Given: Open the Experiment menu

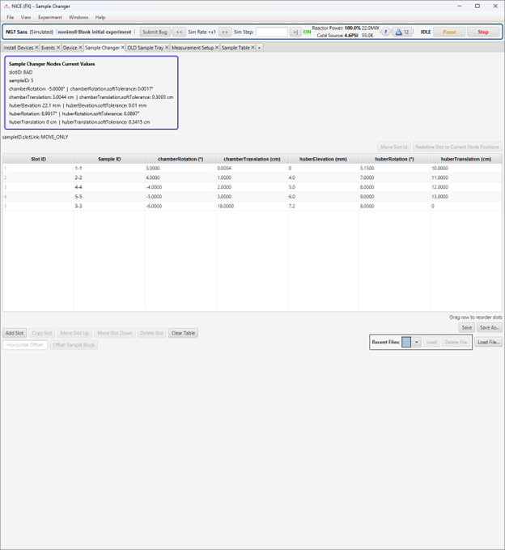Looking at the screenshot, I should (49, 17).
